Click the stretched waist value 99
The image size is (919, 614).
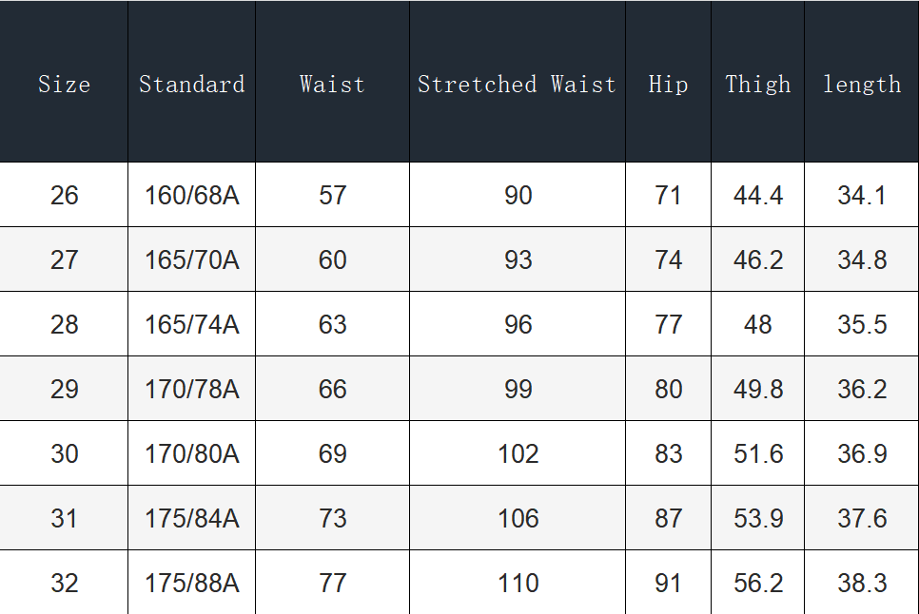(518, 390)
